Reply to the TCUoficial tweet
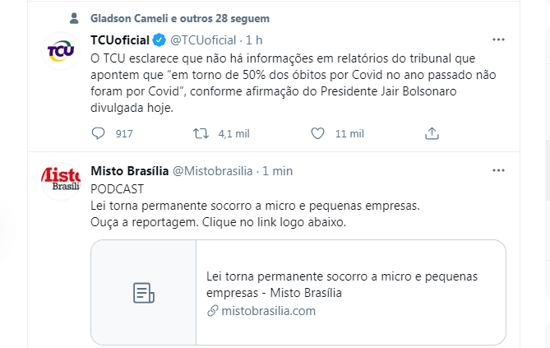The height and width of the screenshot is (348, 550). click(x=99, y=133)
